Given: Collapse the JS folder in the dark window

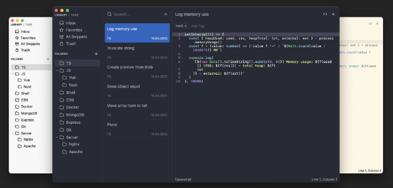Looking at the screenshot, I should point(57,71).
